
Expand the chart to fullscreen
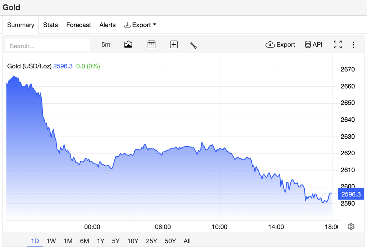click(x=337, y=44)
